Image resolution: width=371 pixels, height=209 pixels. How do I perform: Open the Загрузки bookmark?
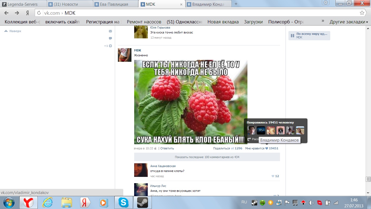[253, 22]
